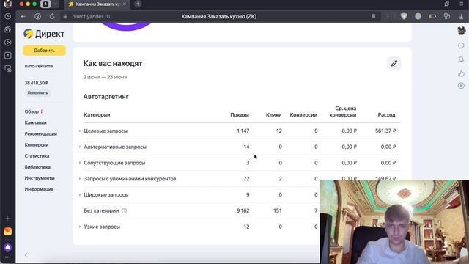Click the lock icon in the address bar
Screen dimensions: 469x264
click(65, 16)
